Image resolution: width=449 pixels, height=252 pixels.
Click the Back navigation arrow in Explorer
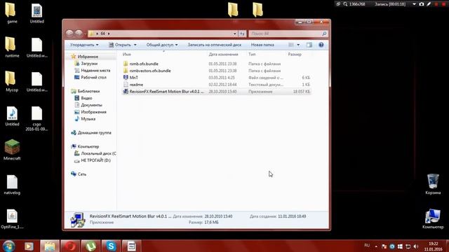point(69,34)
